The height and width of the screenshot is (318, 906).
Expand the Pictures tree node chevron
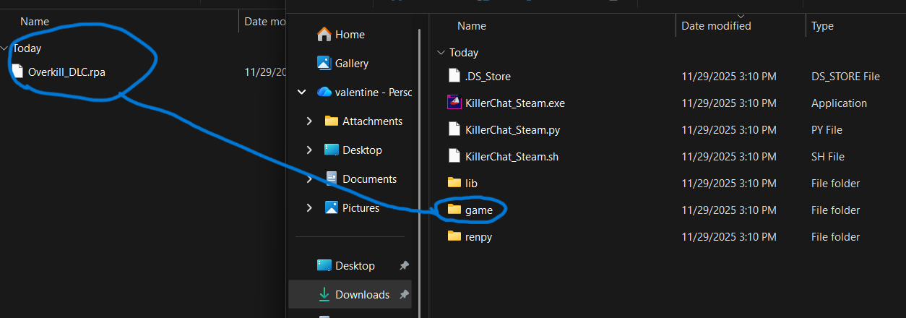tap(309, 207)
